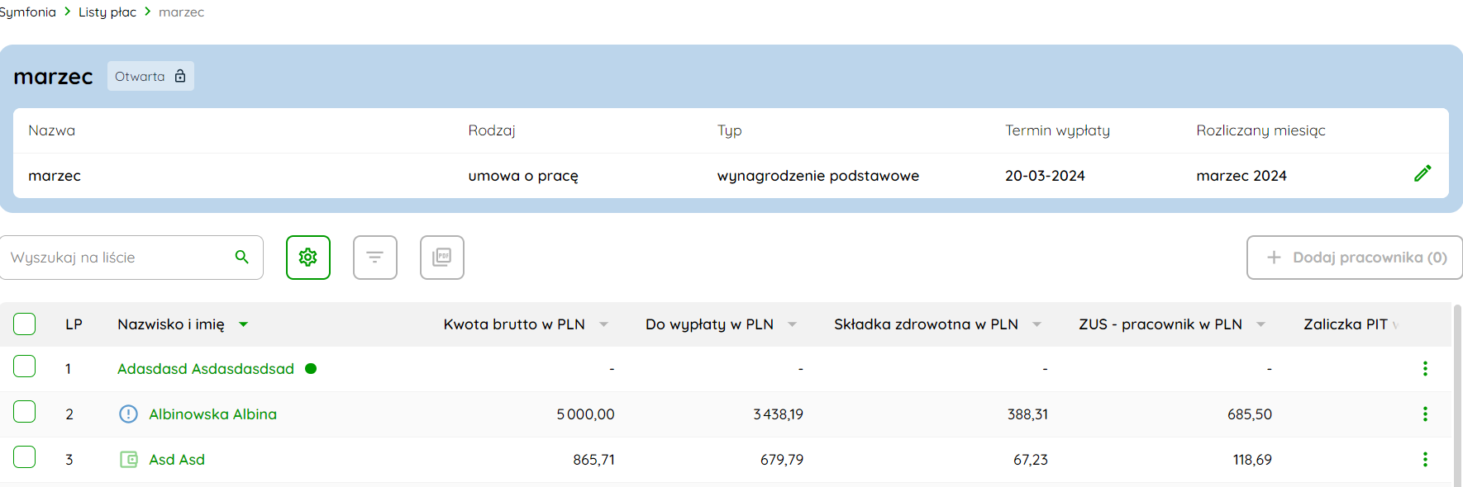Click Dodaj pracownika button
The width and height of the screenshot is (1463, 487).
click(x=1354, y=258)
